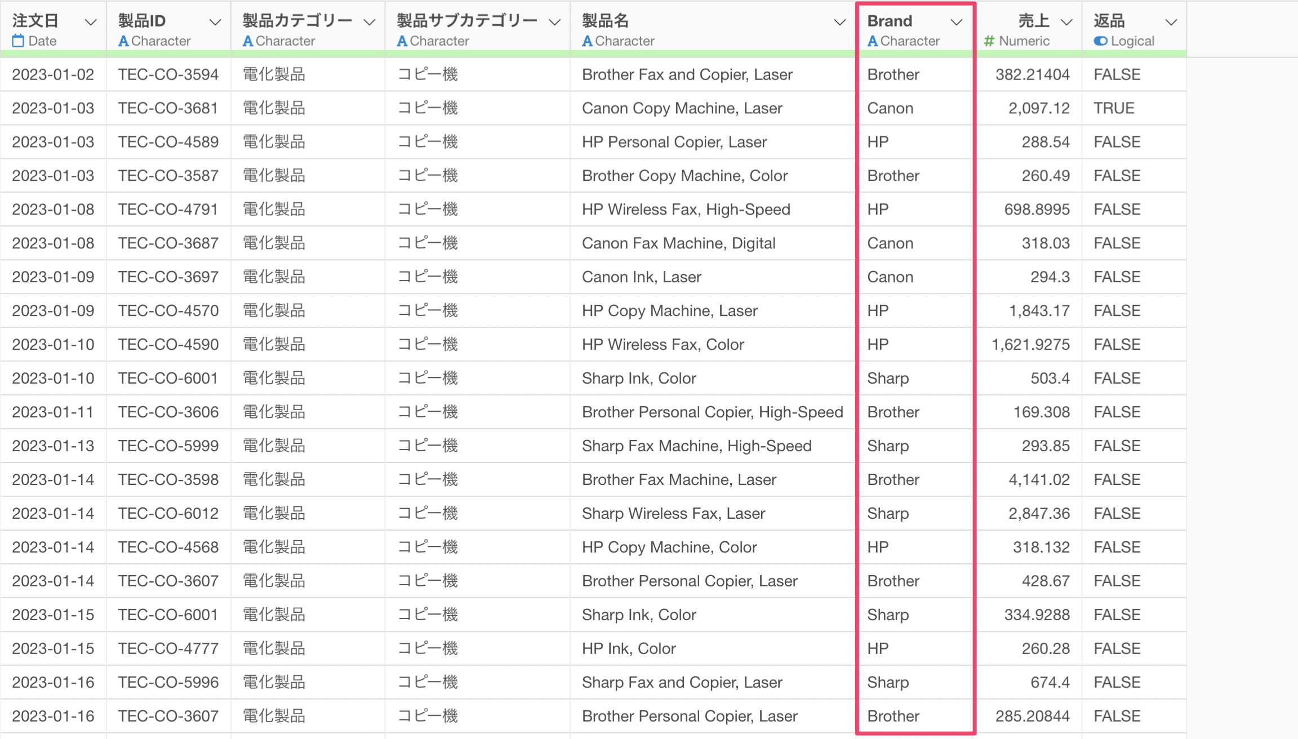Click the 'Brother Copy Machine, Color' cell

tap(713, 176)
